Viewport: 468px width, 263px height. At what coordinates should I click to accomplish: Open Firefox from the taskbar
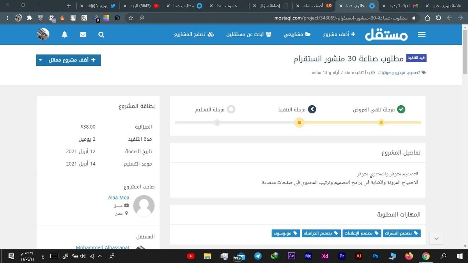409,256
